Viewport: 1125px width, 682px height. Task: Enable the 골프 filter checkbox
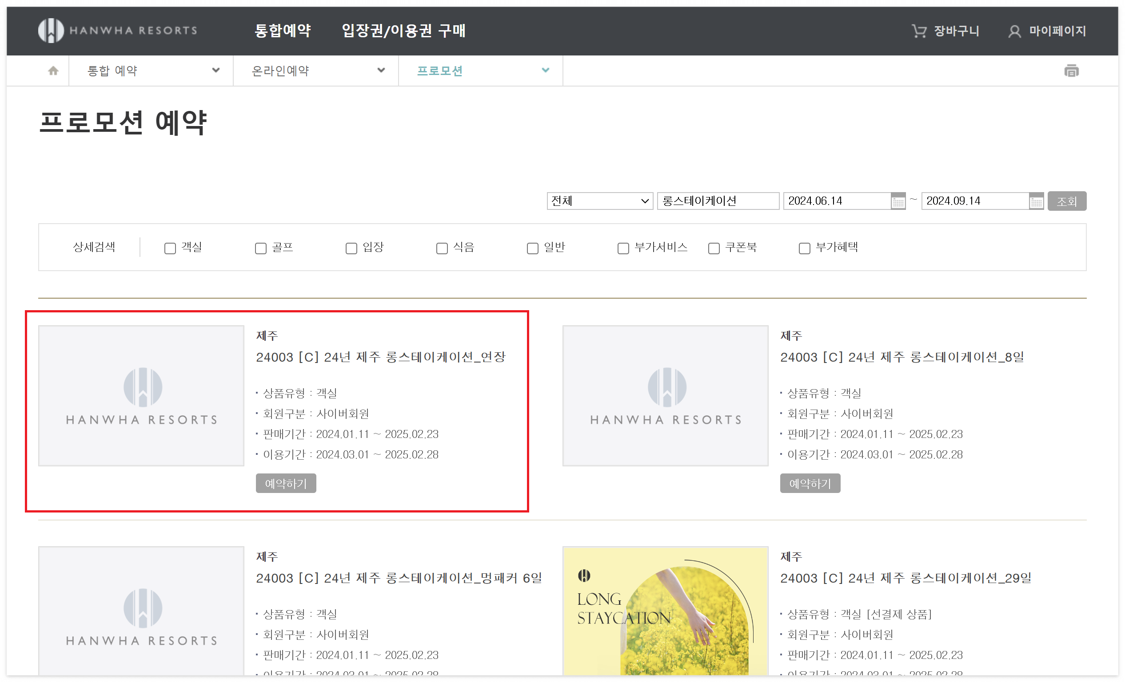[x=261, y=248]
